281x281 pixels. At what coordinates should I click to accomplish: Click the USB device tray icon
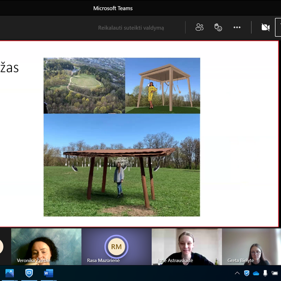click(265, 273)
